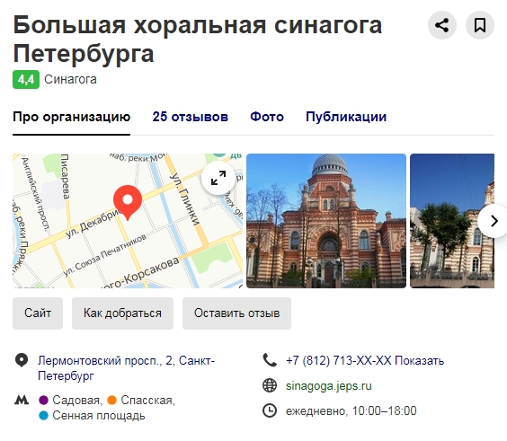The width and height of the screenshot is (507, 441).
Task: Click ул. Союза Печатников label on map
Action: tap(104, 255)
